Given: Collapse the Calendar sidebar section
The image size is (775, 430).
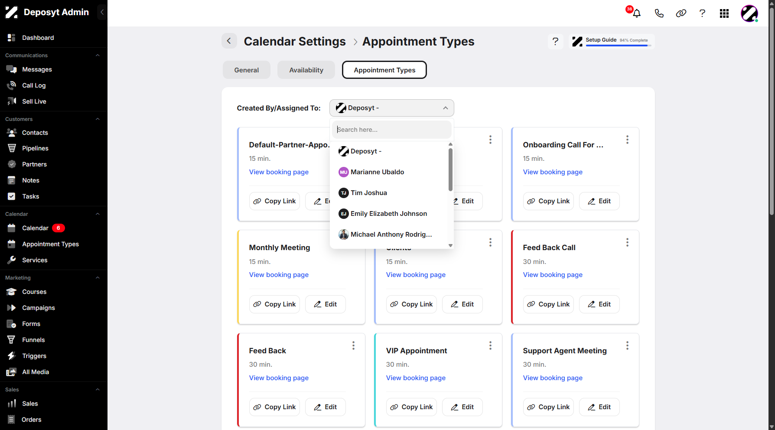Looking at the screenshot, I should (x=98, y=214).
